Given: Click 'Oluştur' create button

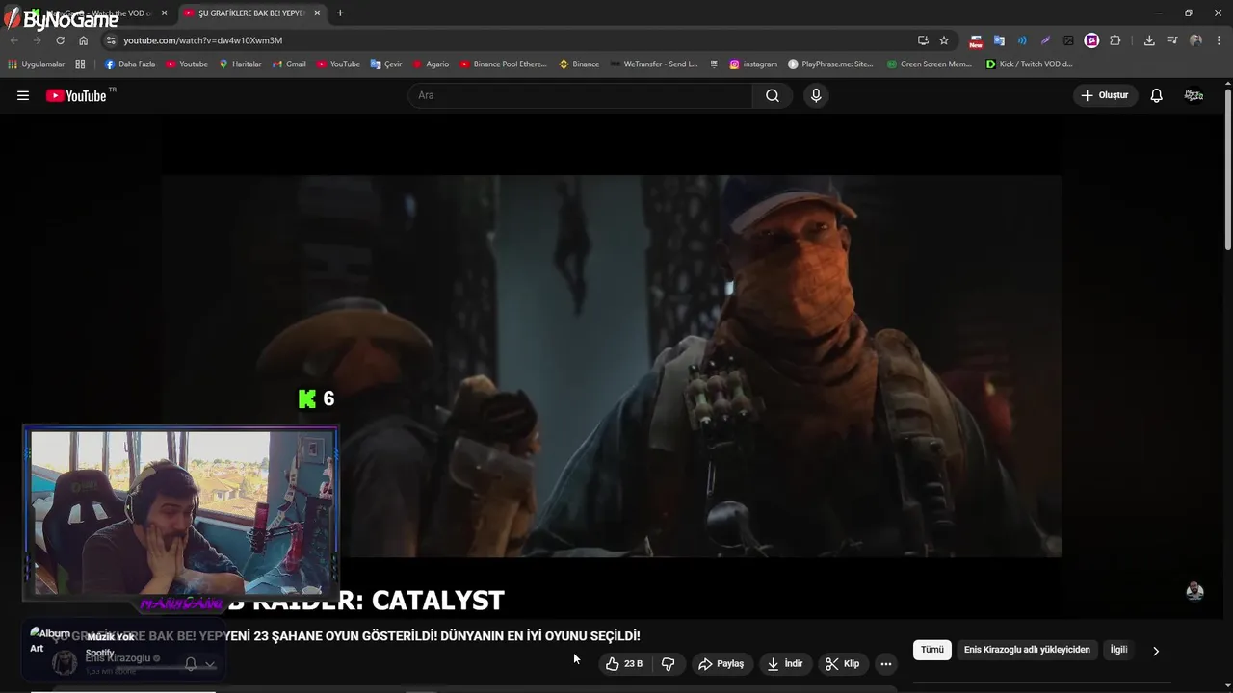Looking at the screenshot, I should point(1105,95).
